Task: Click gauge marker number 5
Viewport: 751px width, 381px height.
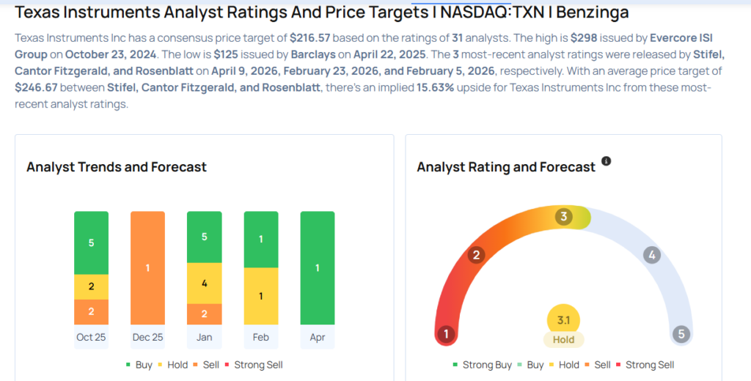Action: point(681,335)
